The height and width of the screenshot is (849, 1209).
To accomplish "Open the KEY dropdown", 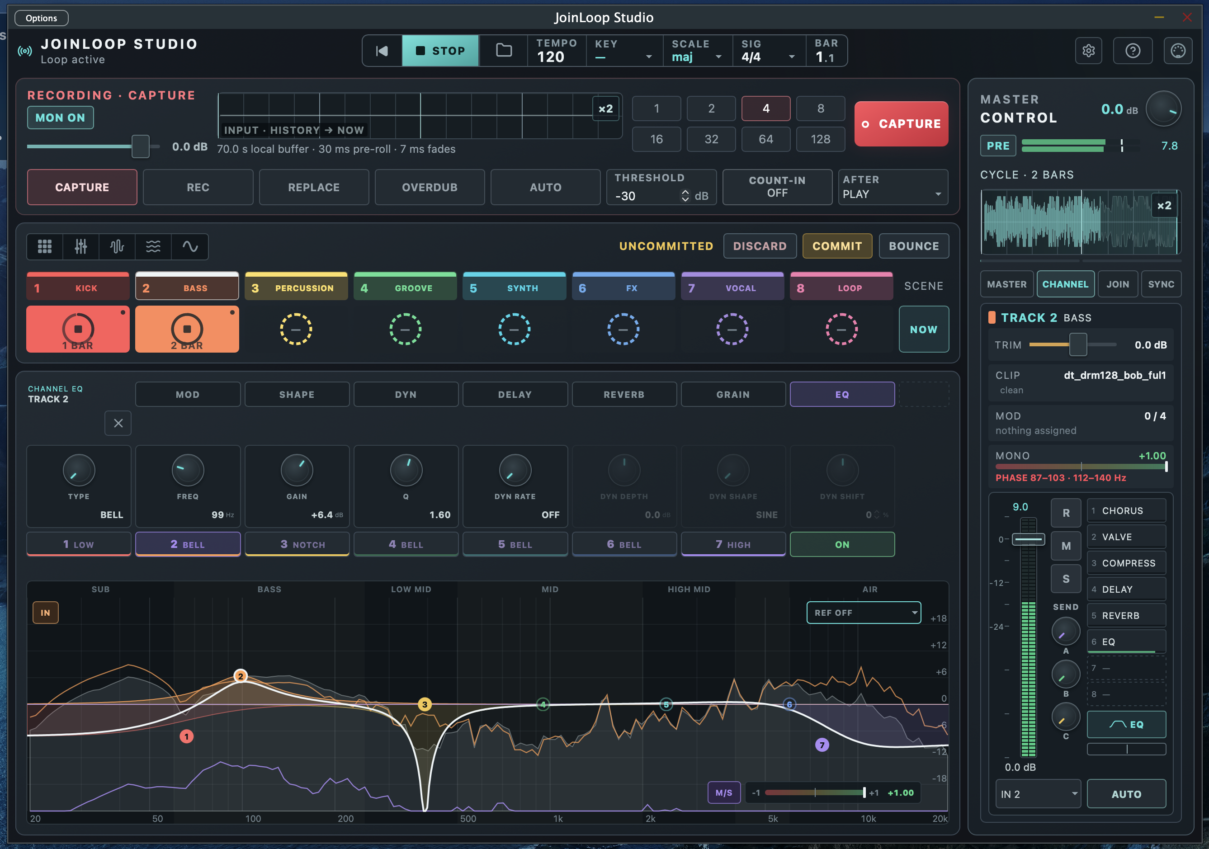I will pos(624,51).
